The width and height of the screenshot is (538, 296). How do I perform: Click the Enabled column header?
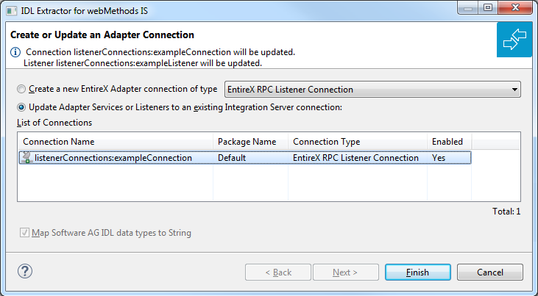click(x=449, y=142)
